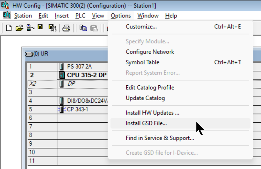The height and width of the screenshot is (169, 261).
Task: Open the Station menu
Action: [23, 16]
